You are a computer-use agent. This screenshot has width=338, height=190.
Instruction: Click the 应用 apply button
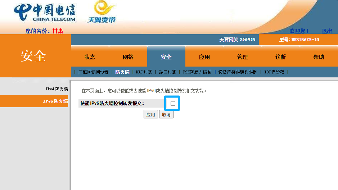[151, 114]
